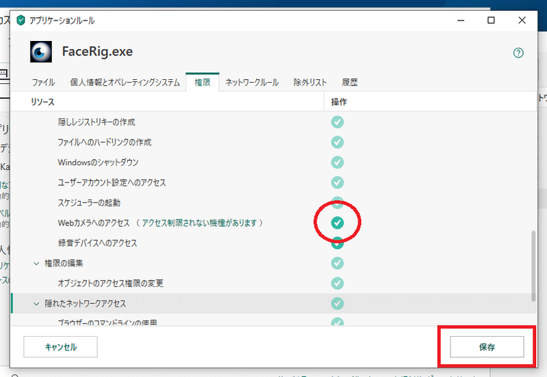Image resolution: width=547 pixels, height=377 pixels.
Task: Change action for 隠れたネットワークアクセス group
Action: [x=337, y=303]
